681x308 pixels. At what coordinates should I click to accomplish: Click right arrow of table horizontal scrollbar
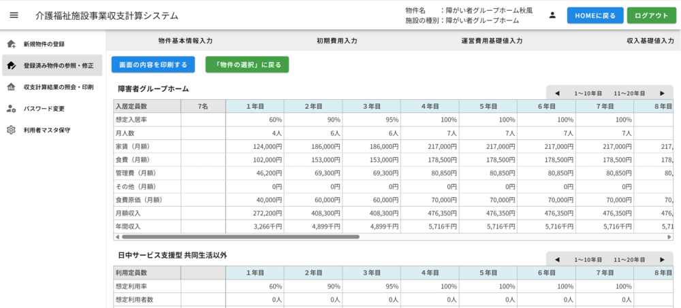tap(669, 237)
